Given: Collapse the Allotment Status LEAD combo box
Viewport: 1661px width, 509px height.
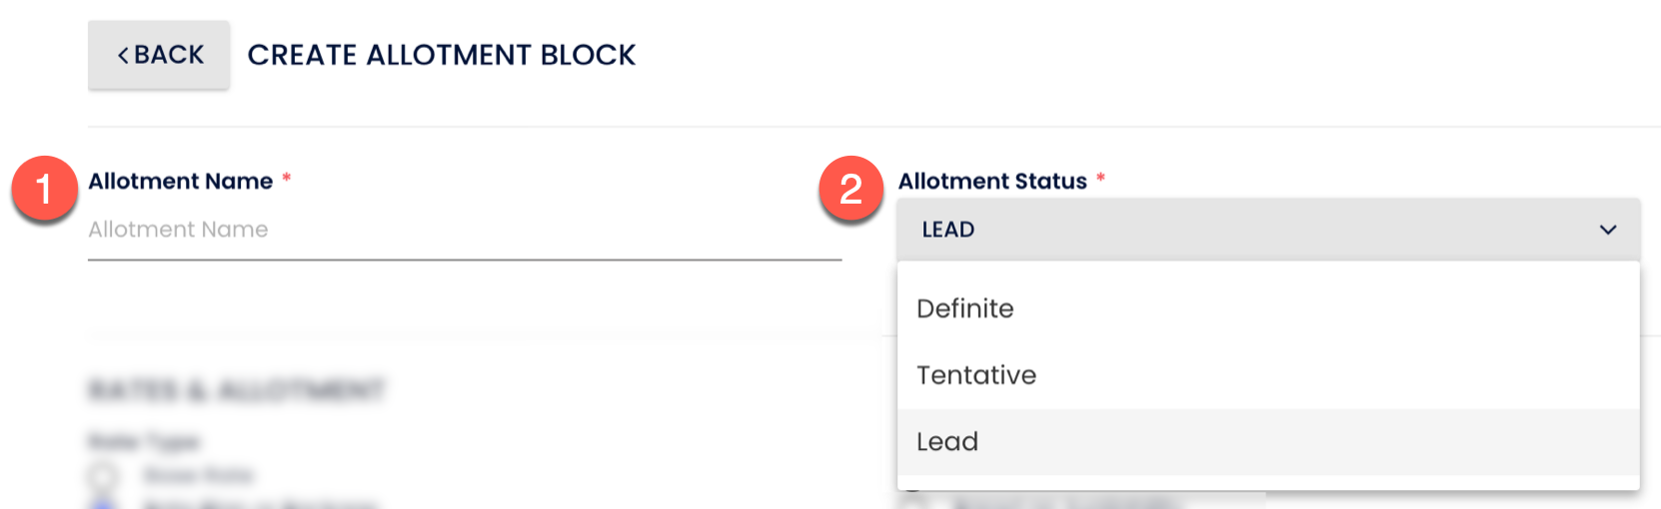Looking at the screenshot, I should [1267, 230].
